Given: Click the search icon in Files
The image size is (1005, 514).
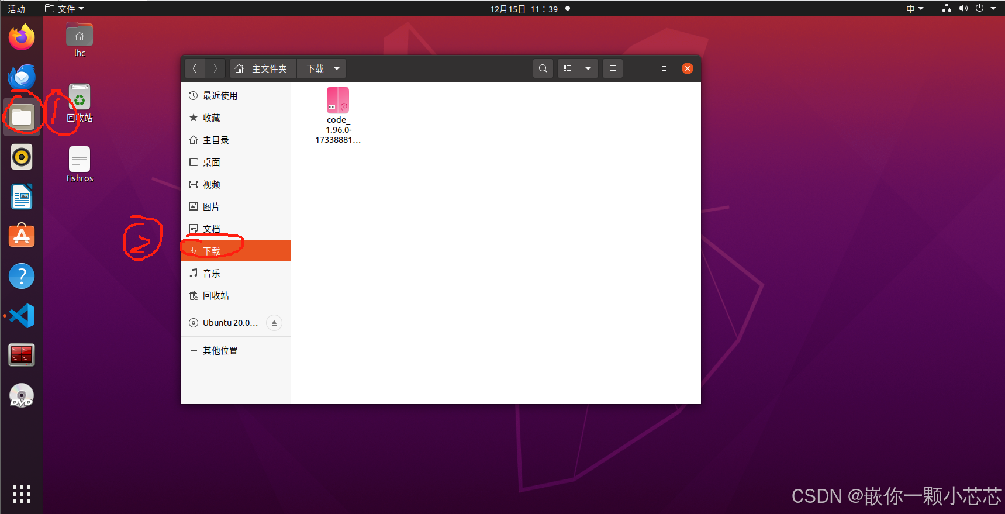Looking at the screenshot, I should click(x=543, y=68).
